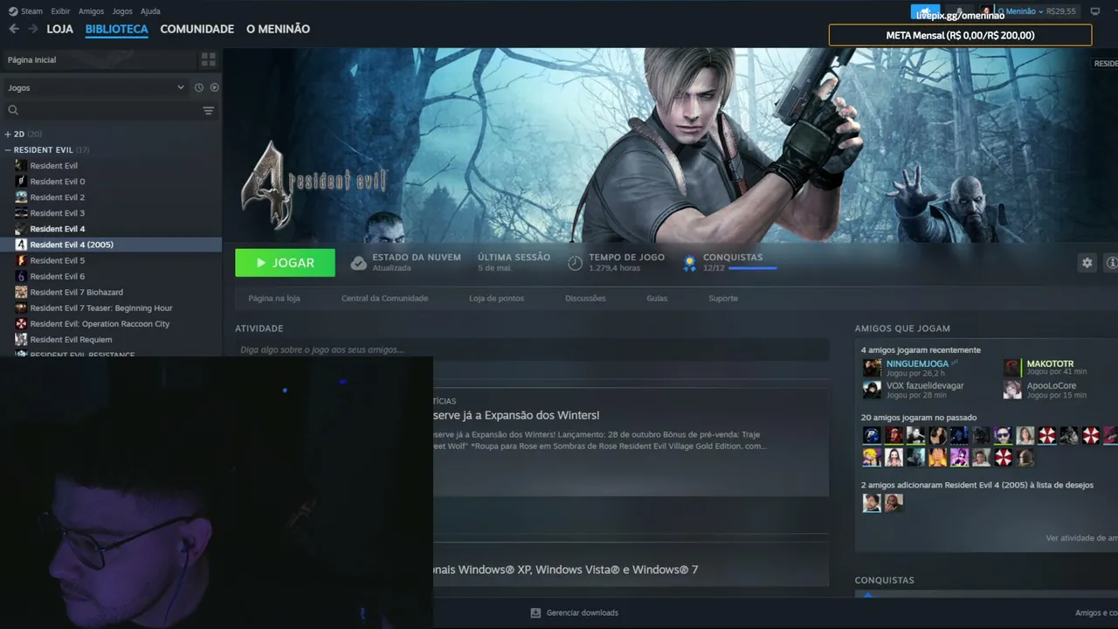Show only ready-to-play games icon
Screen dimensions: 1118x629
pos(214,87)
